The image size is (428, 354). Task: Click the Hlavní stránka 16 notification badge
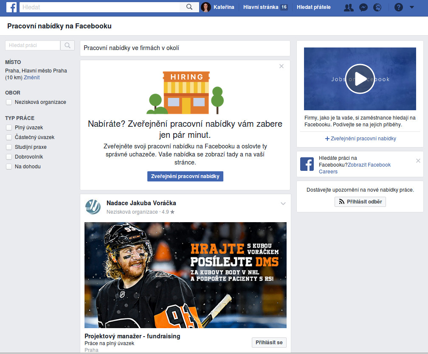[x=284, y=7]
